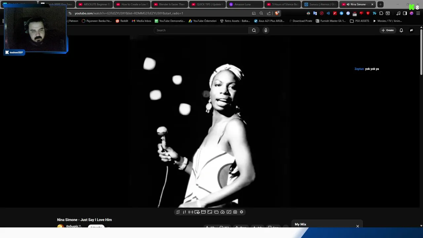This screenshot has width=423, height=238.
Task: Close the My Mix playlist panel
Action: 358,226
